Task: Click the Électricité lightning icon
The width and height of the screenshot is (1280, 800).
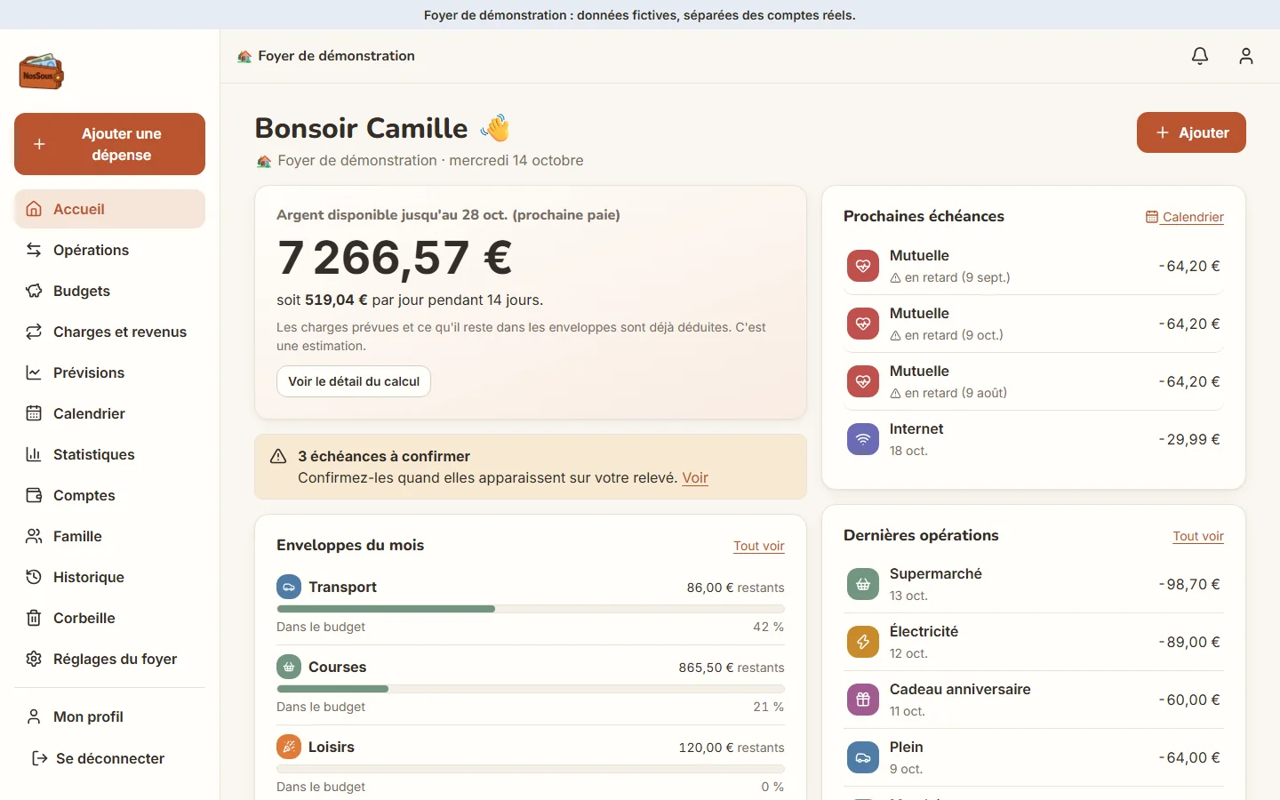Action: point(862,642)
